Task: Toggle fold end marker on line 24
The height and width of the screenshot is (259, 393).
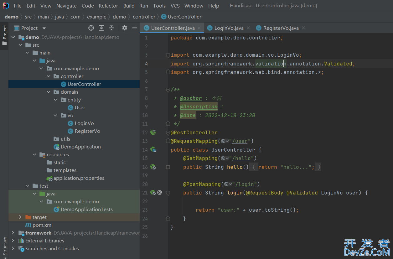Action: pyautogui.click(x=168, y=218)
